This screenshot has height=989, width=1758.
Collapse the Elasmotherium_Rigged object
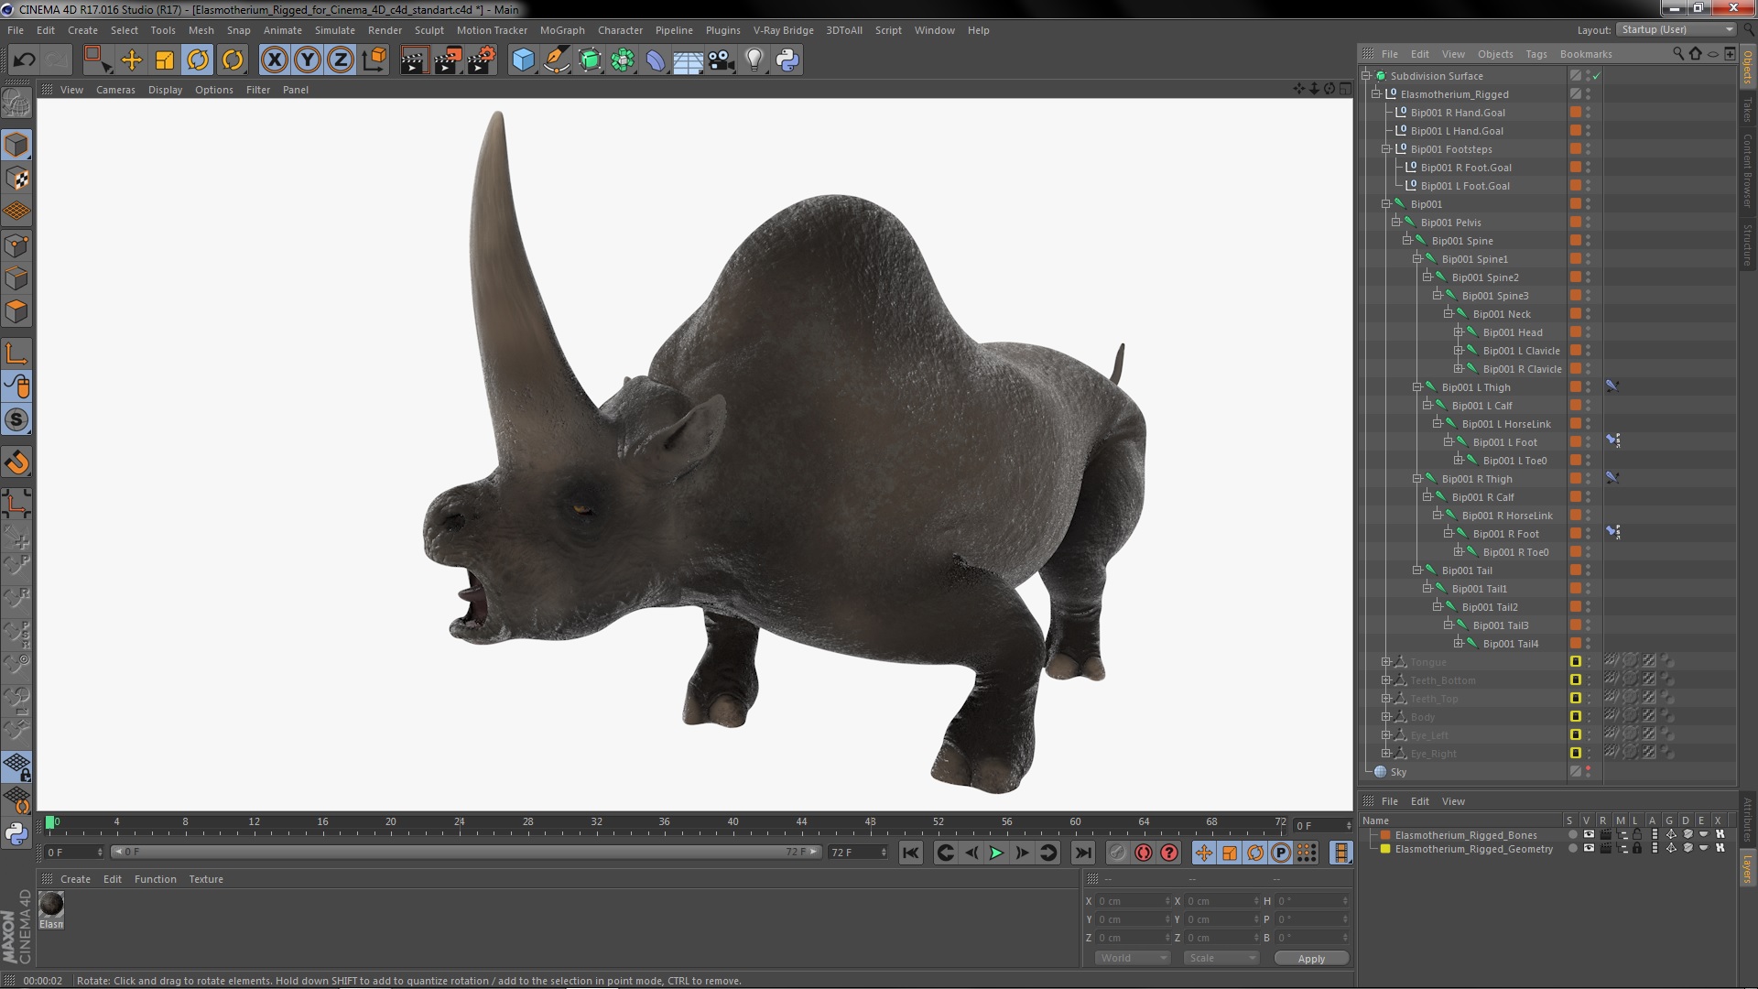click(x=1375, y=94)
